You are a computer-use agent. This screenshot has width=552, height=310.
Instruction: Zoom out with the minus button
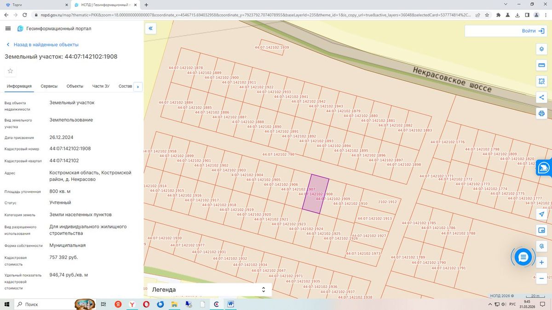click(x=541, y=278)
